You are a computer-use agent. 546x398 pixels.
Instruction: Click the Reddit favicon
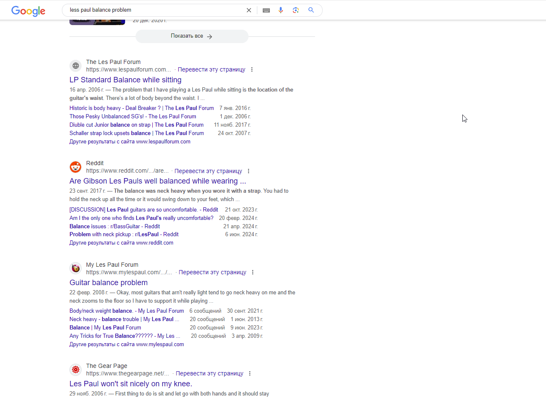pyautogui.click(x=76, y=167)
